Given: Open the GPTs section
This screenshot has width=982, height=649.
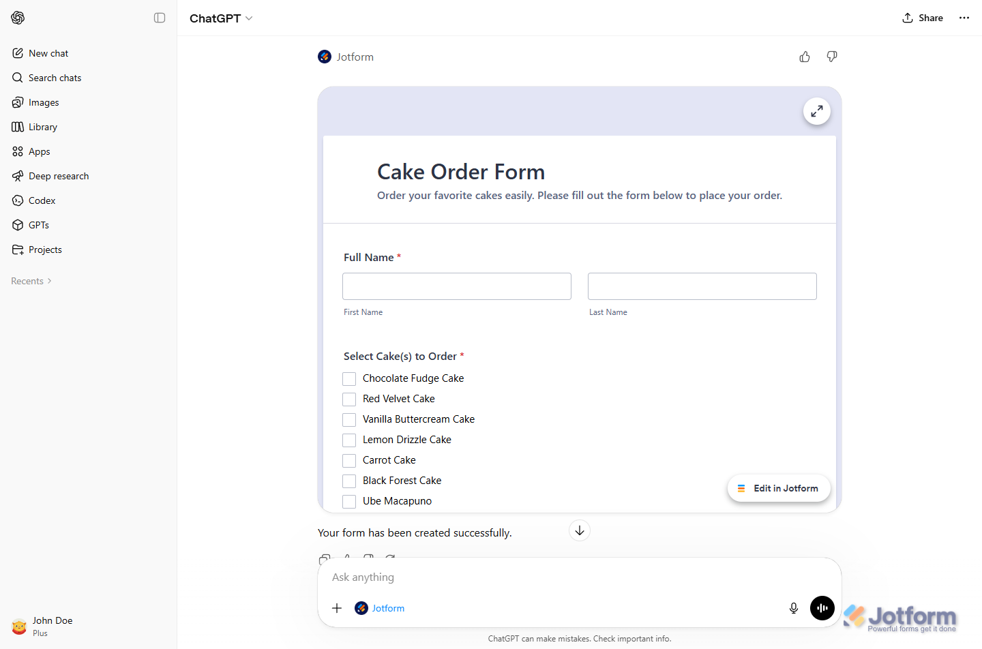Looking at the screenshot, I should point(39,224).
